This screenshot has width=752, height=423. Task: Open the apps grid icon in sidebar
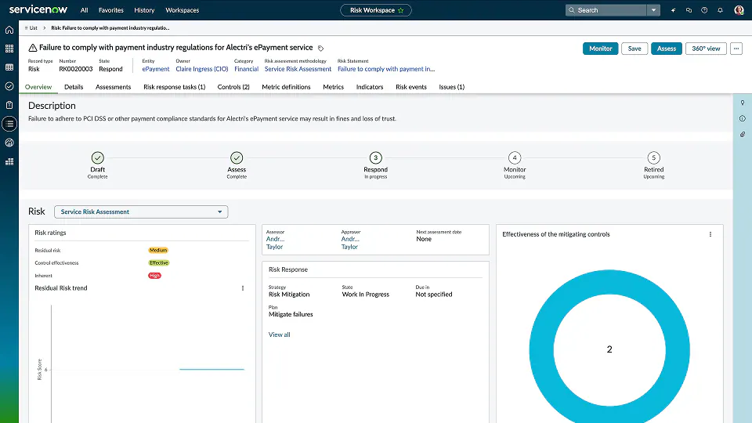tap(9, 49)
